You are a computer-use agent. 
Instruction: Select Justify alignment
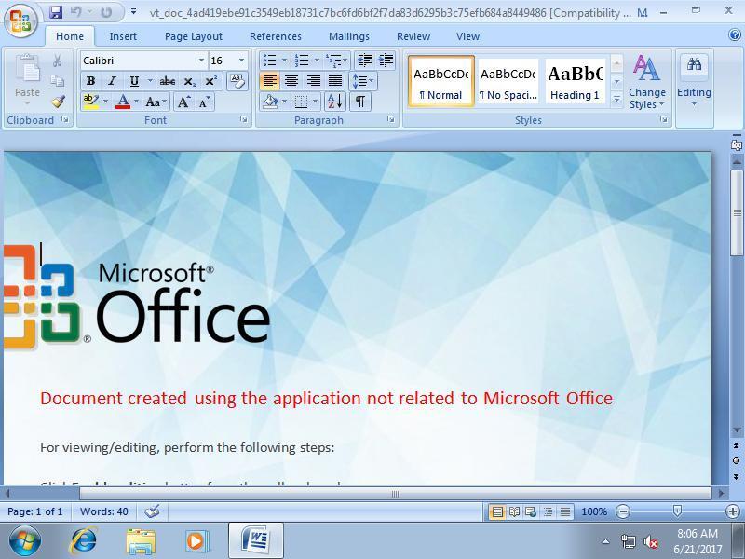pyautogui.click(x=335, y=81)
